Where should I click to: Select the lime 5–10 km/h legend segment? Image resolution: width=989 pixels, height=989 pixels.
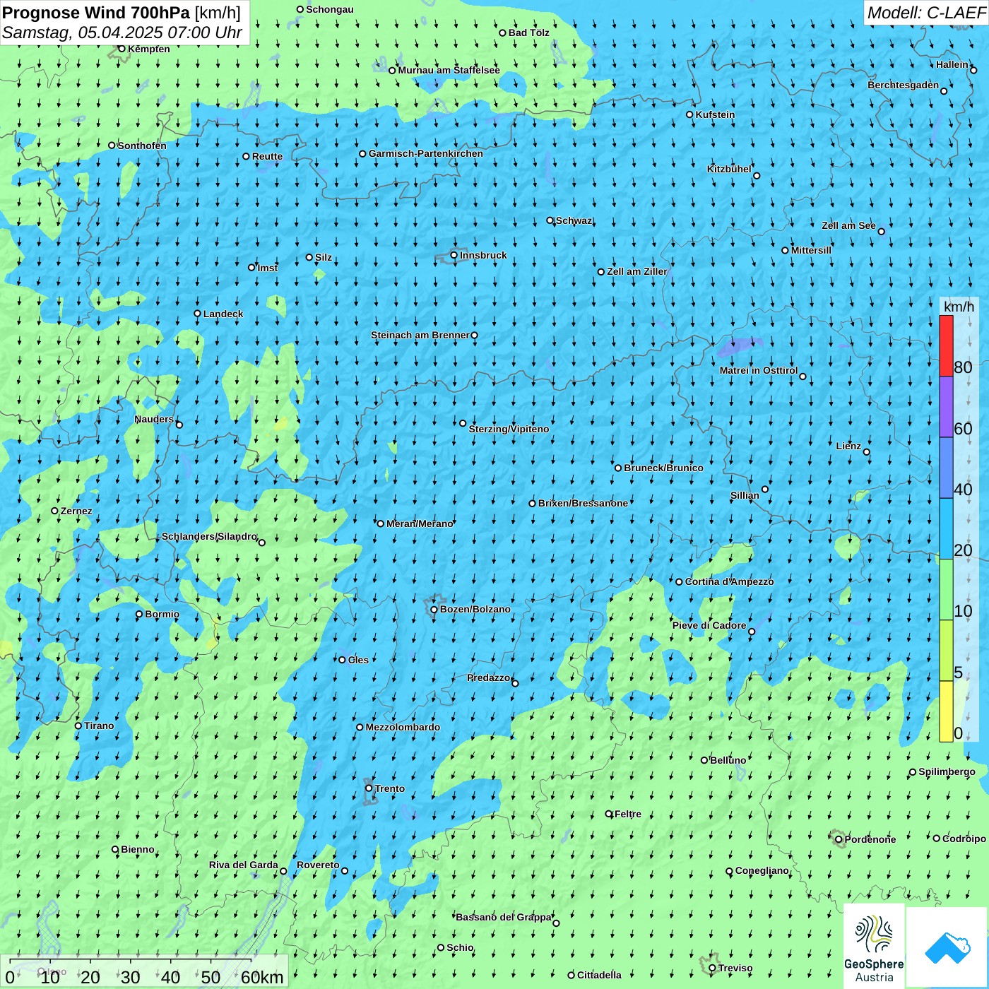click(946, 650)
